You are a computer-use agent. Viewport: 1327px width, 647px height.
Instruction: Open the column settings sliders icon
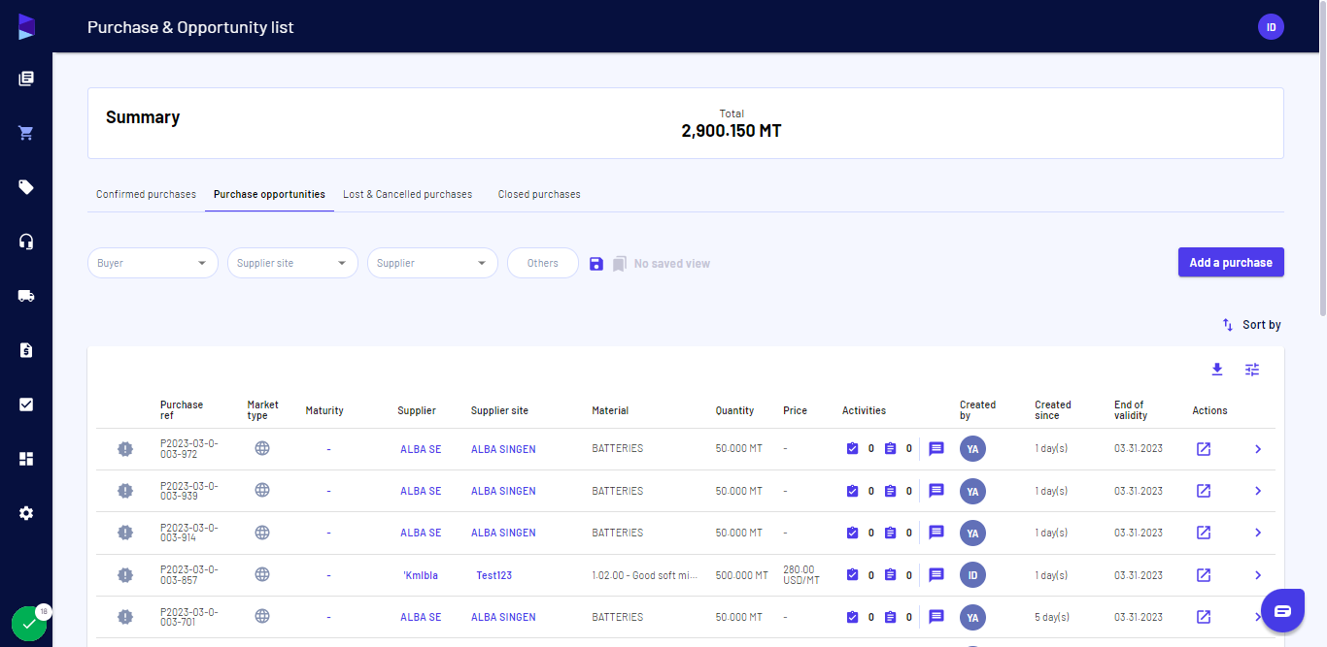tap(1252, 370)
